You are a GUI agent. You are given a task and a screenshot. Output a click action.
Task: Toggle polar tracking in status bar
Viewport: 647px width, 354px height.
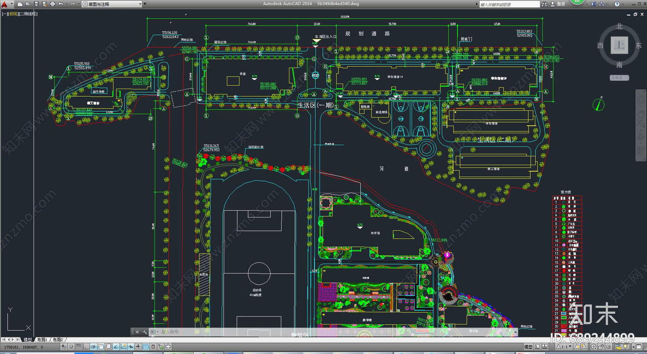(x=93, y=347)
